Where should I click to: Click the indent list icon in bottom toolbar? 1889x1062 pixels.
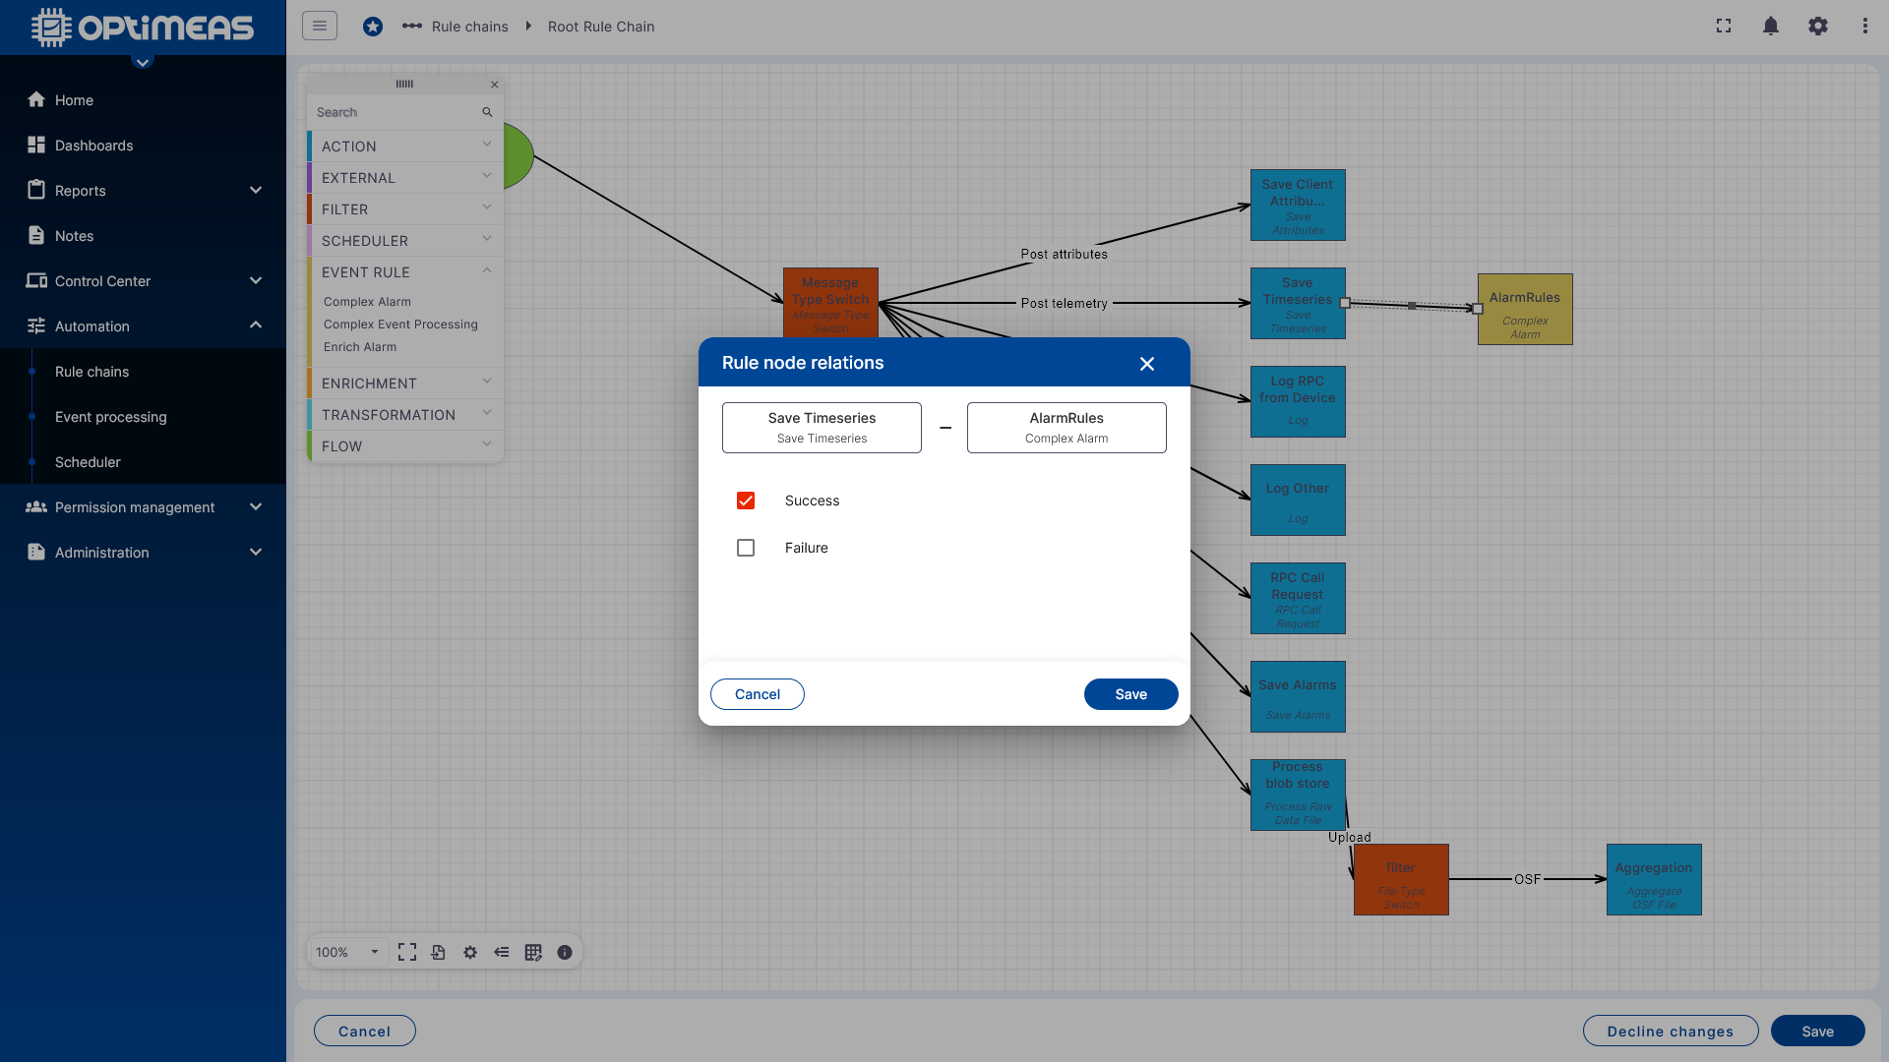click(502, 952)
